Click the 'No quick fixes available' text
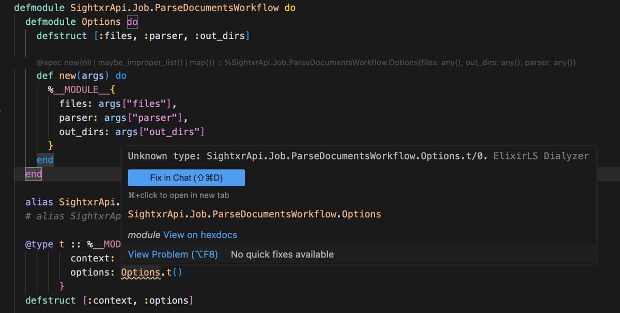Viewport: 620px width, 313px height. pyautogui.click(x=282, y=255)
